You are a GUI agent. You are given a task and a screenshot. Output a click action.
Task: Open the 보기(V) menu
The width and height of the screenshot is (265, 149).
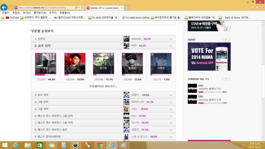click(27, 13)
